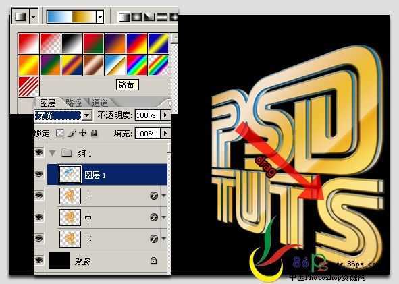399x284 pixels.
Task: Select the 图层 1 layer name
Action: pos(95,175)
